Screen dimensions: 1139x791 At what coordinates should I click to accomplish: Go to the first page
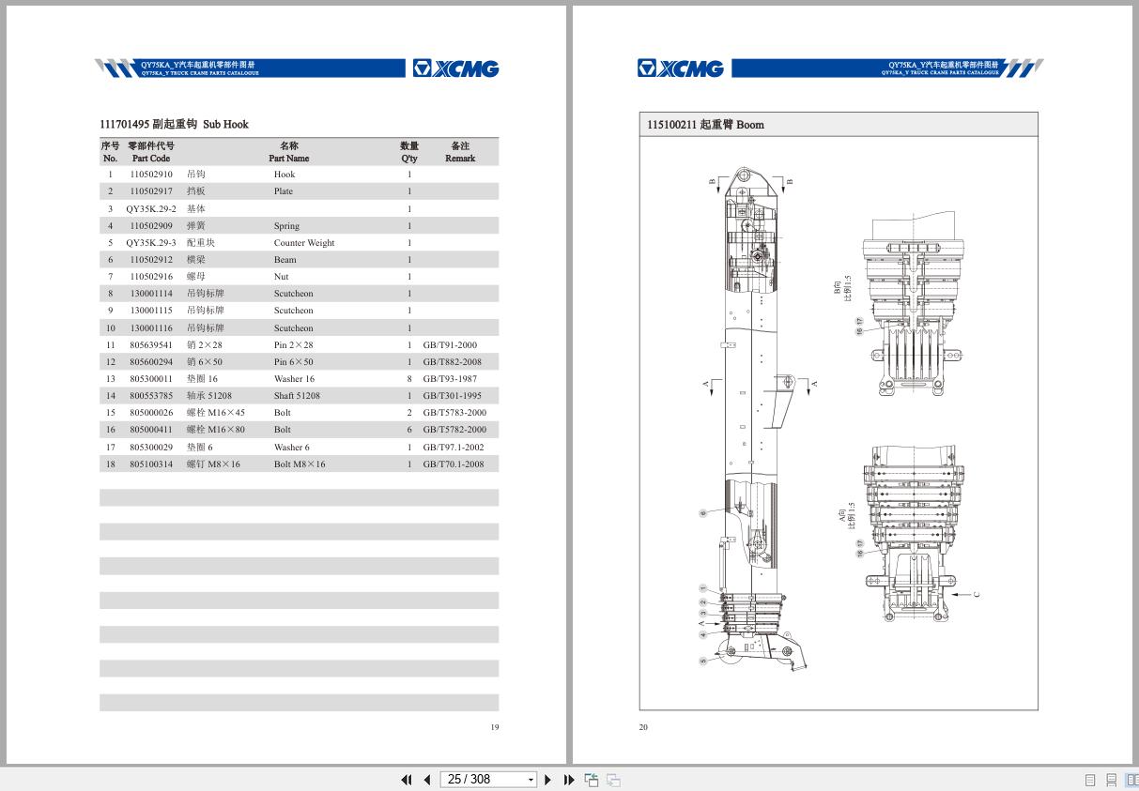(407, 780)
